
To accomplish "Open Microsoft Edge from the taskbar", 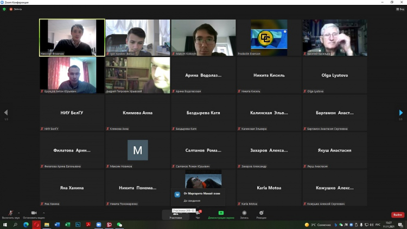I will click(26, 225).
